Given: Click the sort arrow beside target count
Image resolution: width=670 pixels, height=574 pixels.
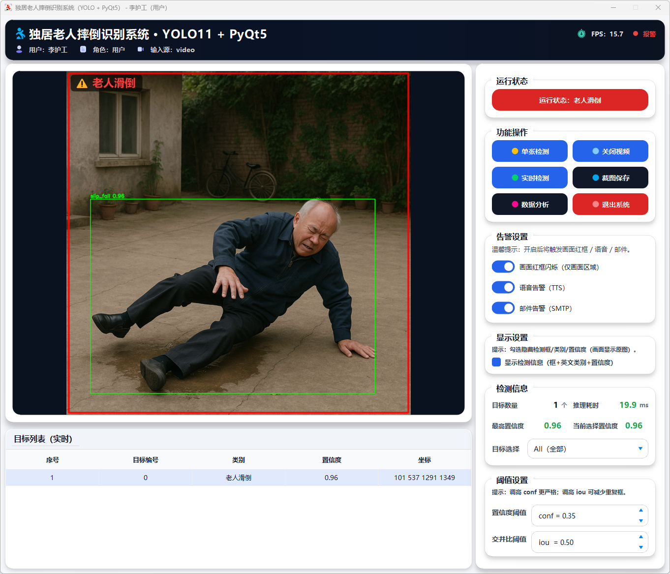Looking at the screenshot, I should tap(564, 405).
